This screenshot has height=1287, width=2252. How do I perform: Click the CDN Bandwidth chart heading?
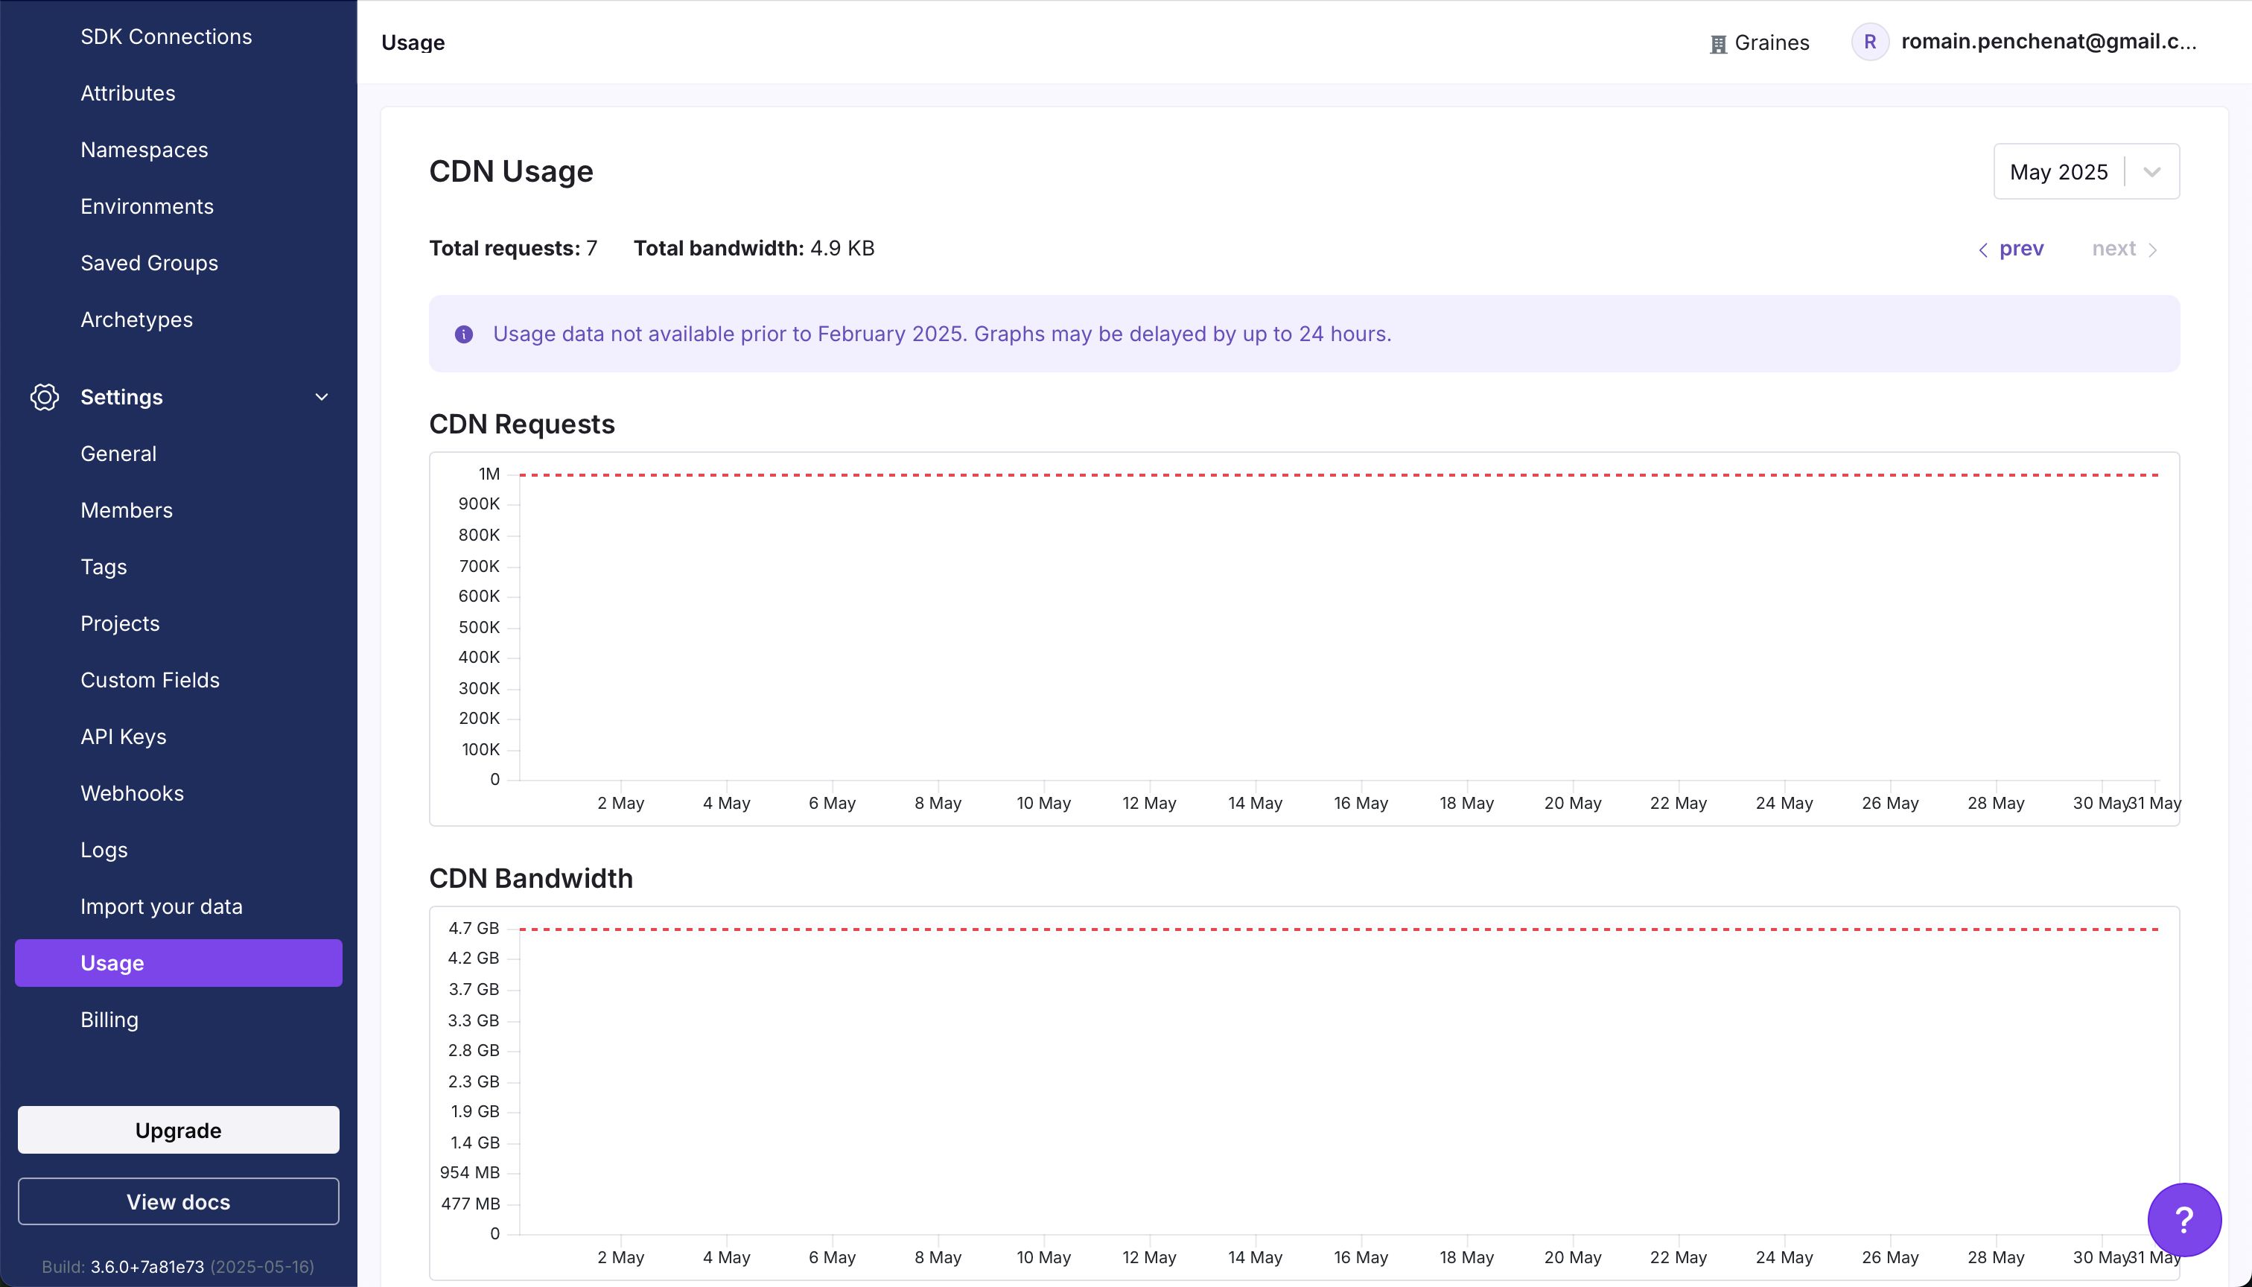coord(531,879)
